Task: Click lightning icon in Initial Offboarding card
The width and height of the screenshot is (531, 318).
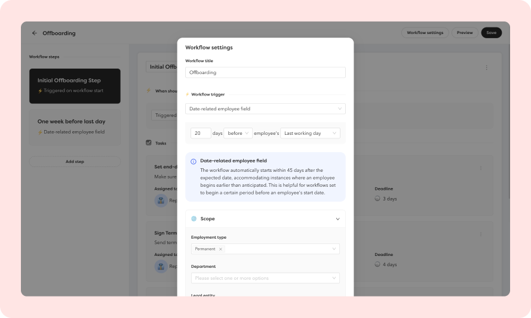Action: [40, 91]
